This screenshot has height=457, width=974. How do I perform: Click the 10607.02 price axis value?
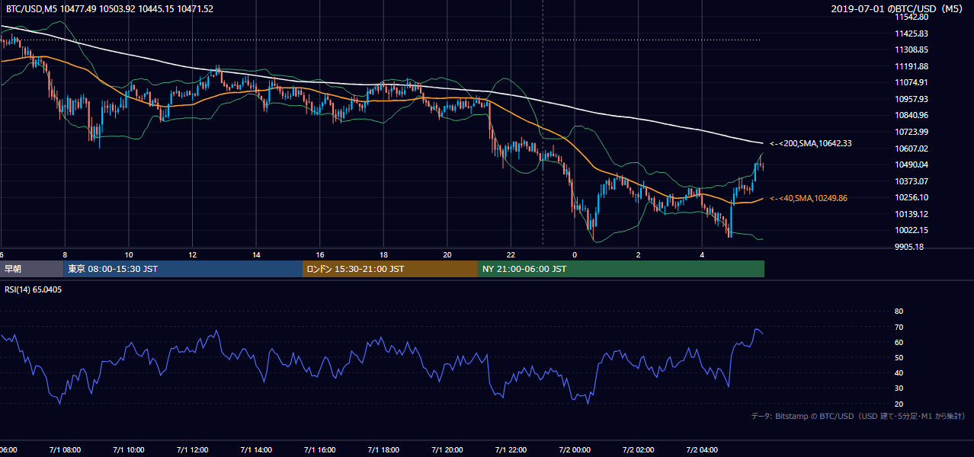click(912, 149)
